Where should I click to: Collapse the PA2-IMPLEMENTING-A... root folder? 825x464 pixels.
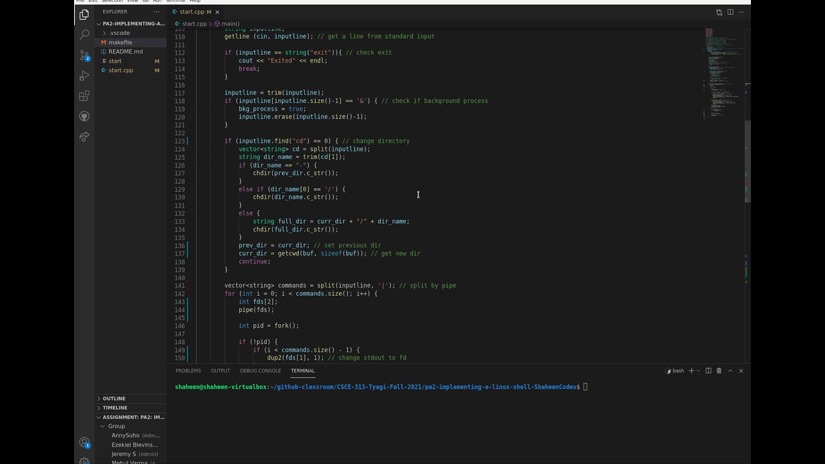click(131, 23)
